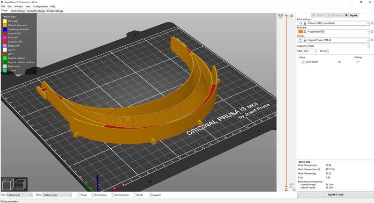374x203 pixels.
Task: Select Expert mode
Action: pyautogui.click(x=352, y=15)
